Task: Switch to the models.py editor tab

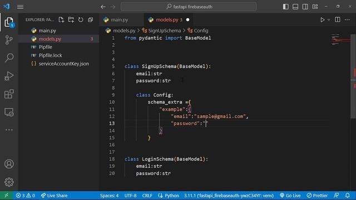Action: [x=167, y=20]
